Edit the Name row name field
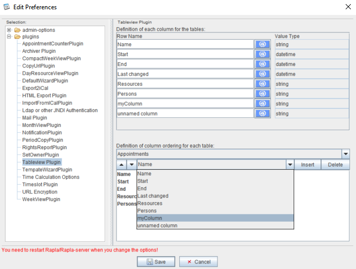The height and width of the screenshot is (269, 356). 185,44
